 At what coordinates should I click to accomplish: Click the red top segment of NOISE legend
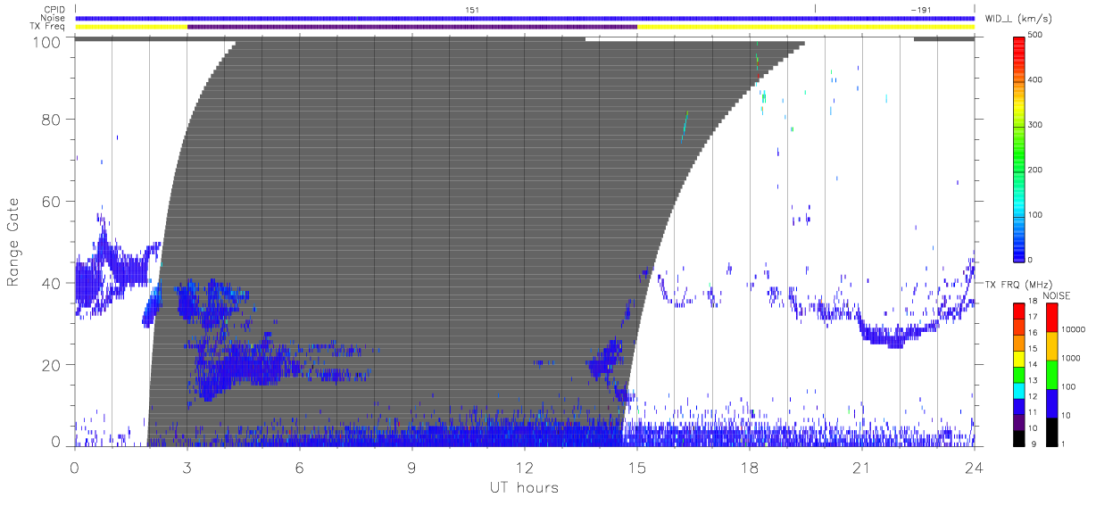(x=1051, y=318)
